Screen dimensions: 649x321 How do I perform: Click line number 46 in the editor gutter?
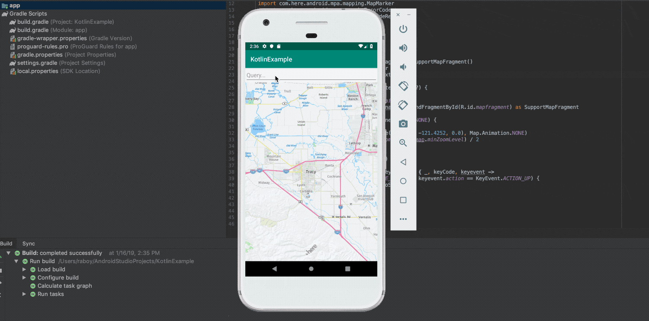(231, 224)
